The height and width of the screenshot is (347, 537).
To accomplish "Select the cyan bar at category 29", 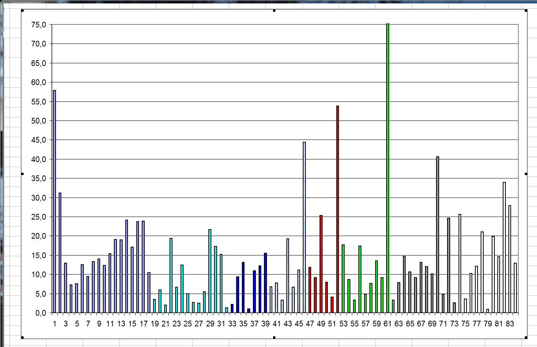I will point(210,271).
